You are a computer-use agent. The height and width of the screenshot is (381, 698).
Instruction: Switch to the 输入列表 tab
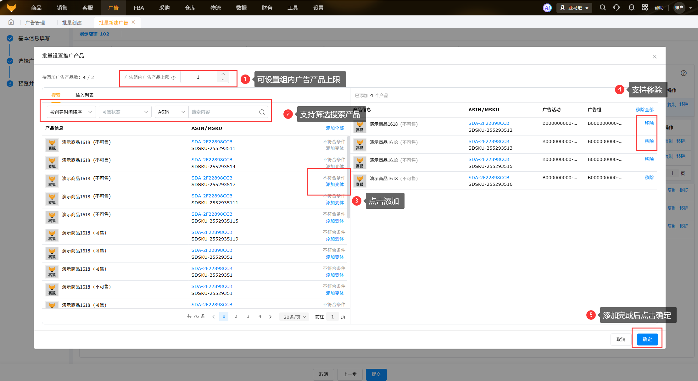click(84, 95)
